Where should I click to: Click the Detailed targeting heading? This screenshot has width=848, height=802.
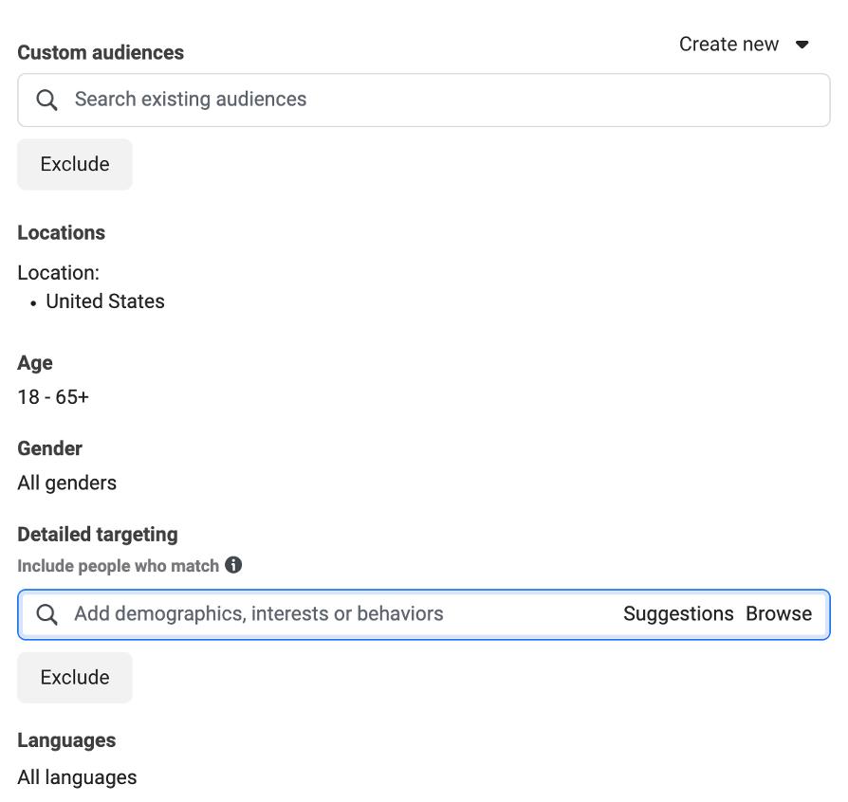point(98,535)
